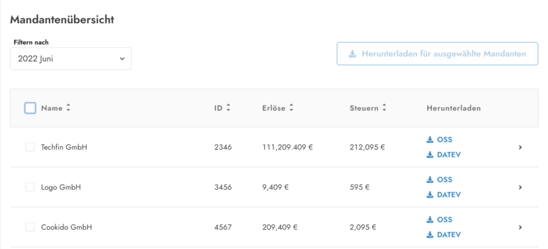Image resolution: width=548 pixels, height=249 pixels.
Task: Download DATEV file for Cookido GmbH
Action: [x=444, y=235]
